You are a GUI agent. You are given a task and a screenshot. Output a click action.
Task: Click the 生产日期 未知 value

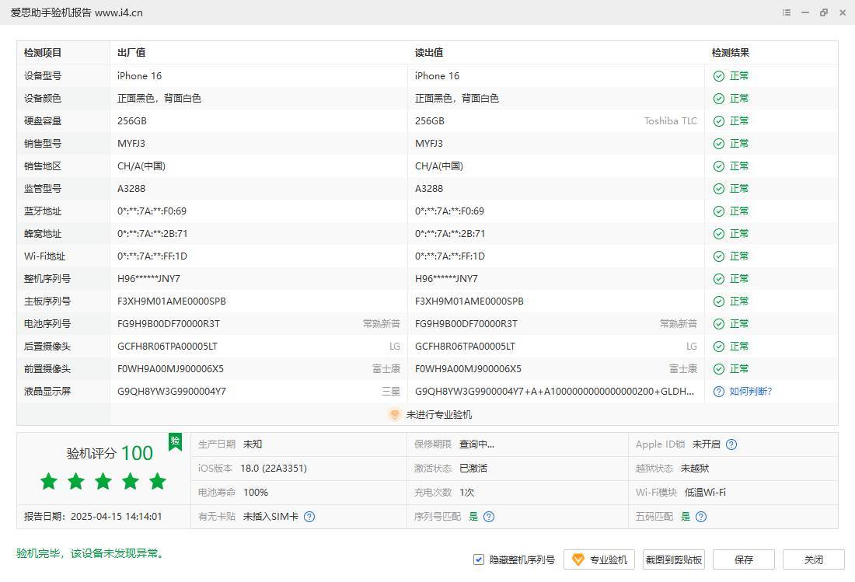(253, 444)
